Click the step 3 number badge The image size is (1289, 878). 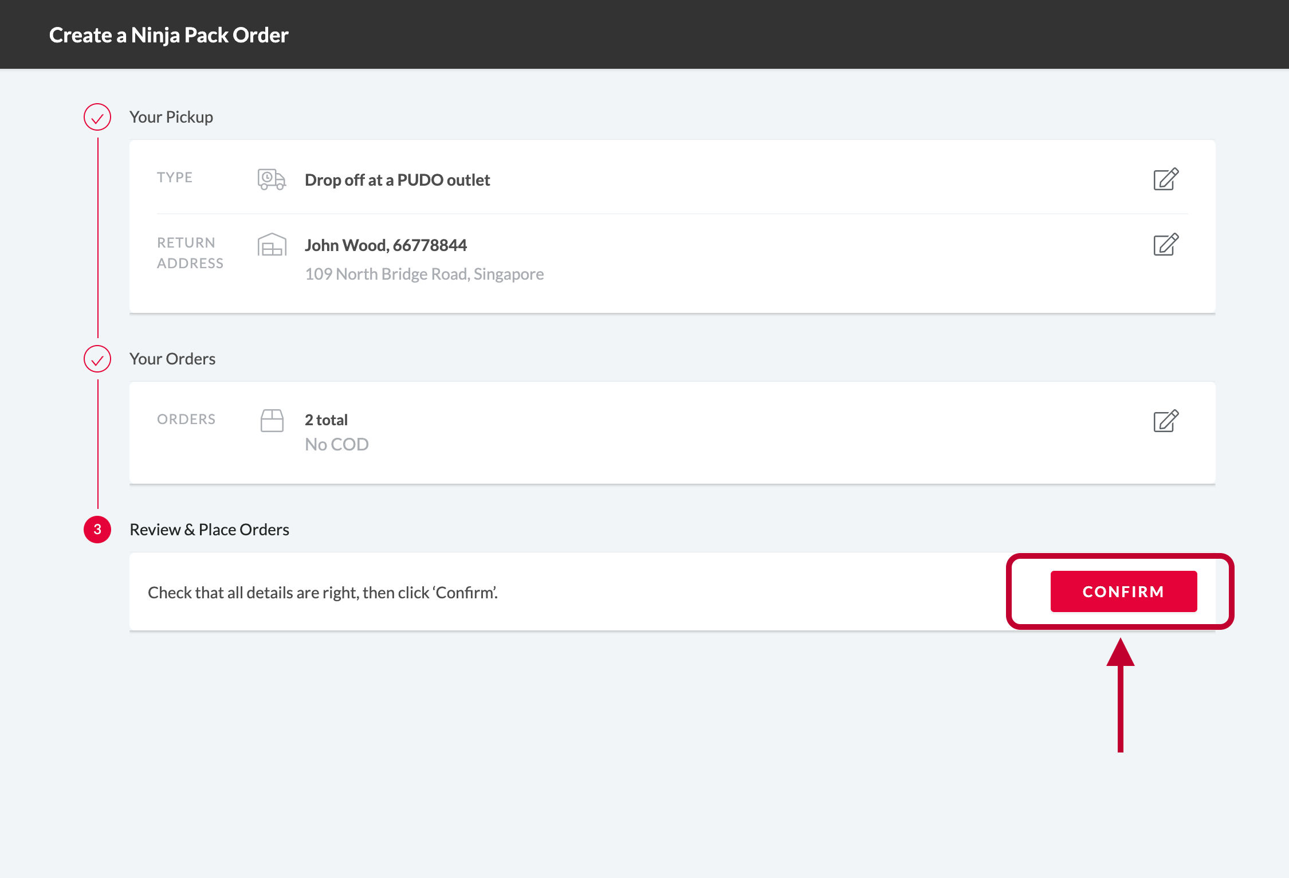pyautogui.click(x=97, y=530)
